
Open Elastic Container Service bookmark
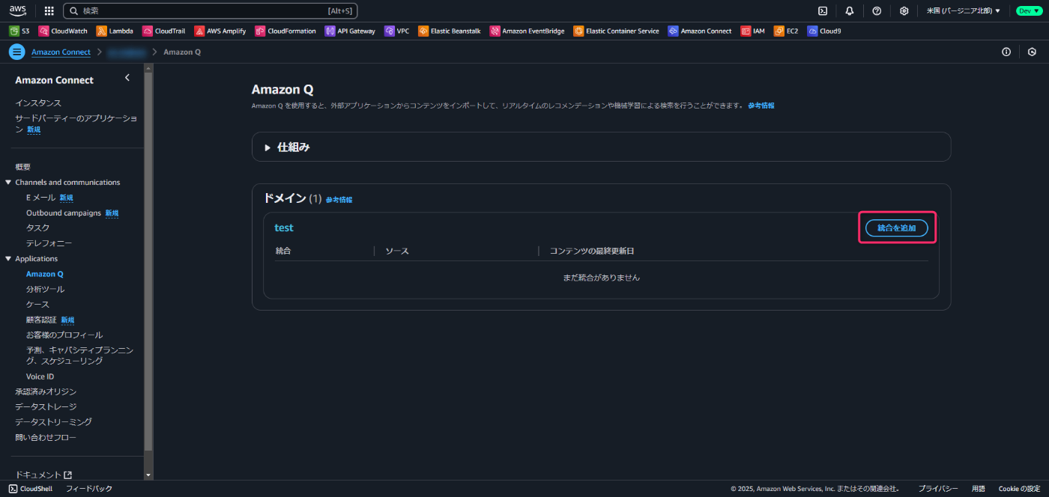(x=617, y=31)
